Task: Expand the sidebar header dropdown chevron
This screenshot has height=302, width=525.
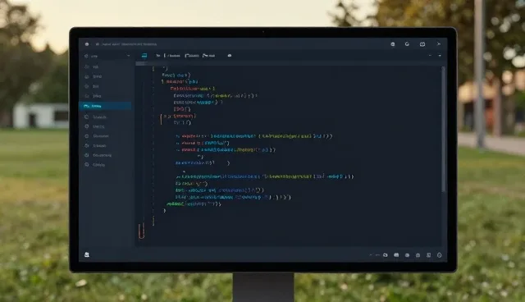Action: pos(128,56)
